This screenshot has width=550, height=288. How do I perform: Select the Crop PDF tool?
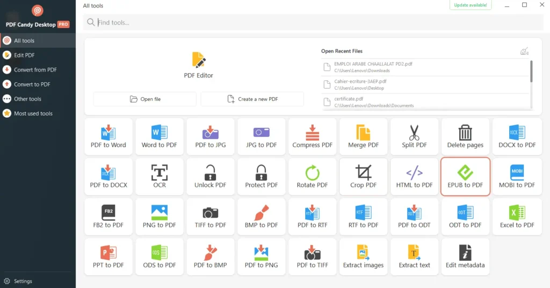pyautogui.click(x=363, y=176)
